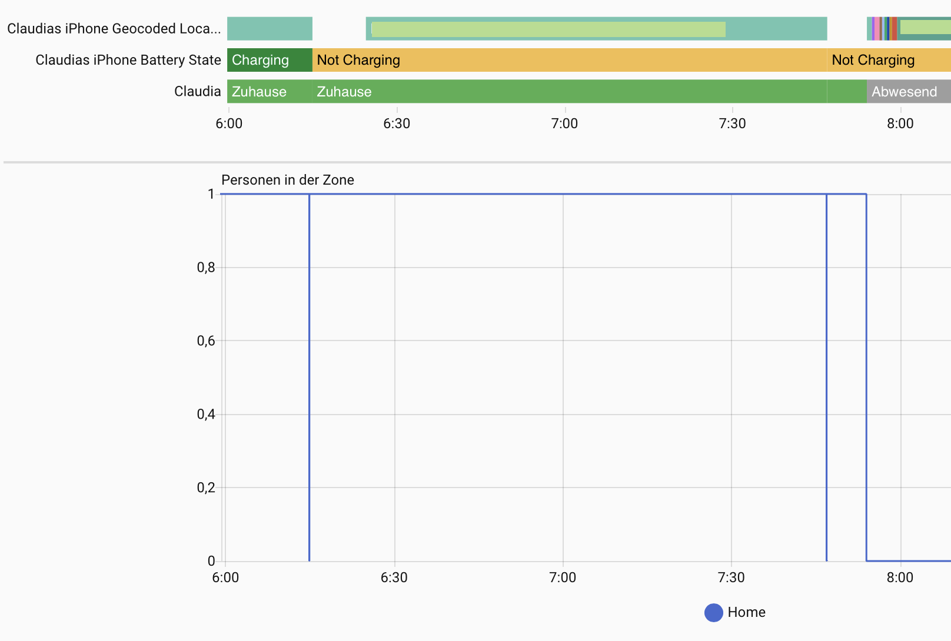Image resolution: width=951 pixels, height=641 pixels.
Task: Click the red geocoded location sliver
Action: point(895,29)
